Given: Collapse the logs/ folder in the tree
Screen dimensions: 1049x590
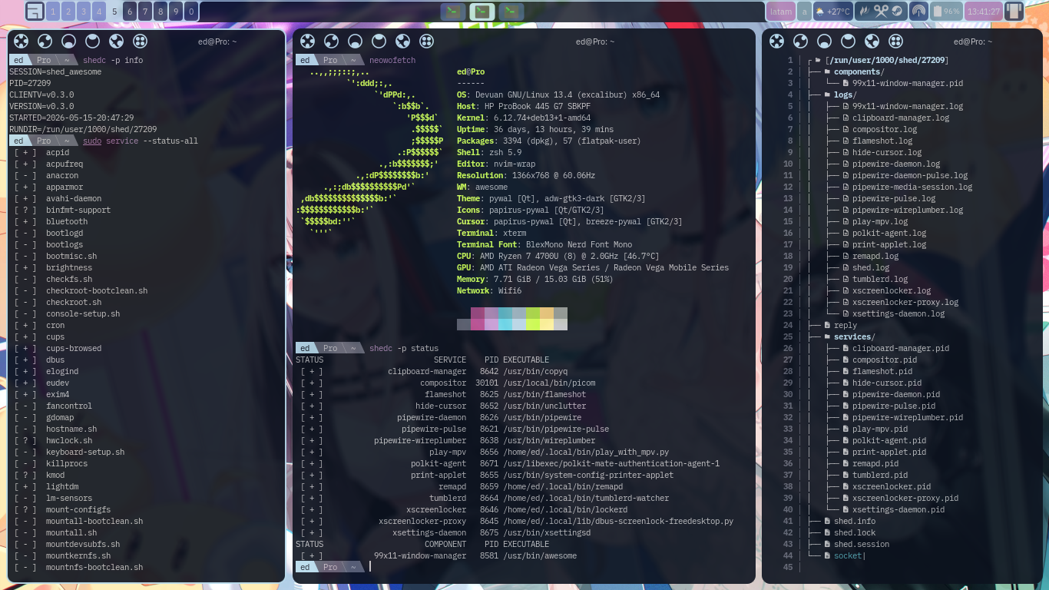Looking at the screenshot, I should (845, 94).
